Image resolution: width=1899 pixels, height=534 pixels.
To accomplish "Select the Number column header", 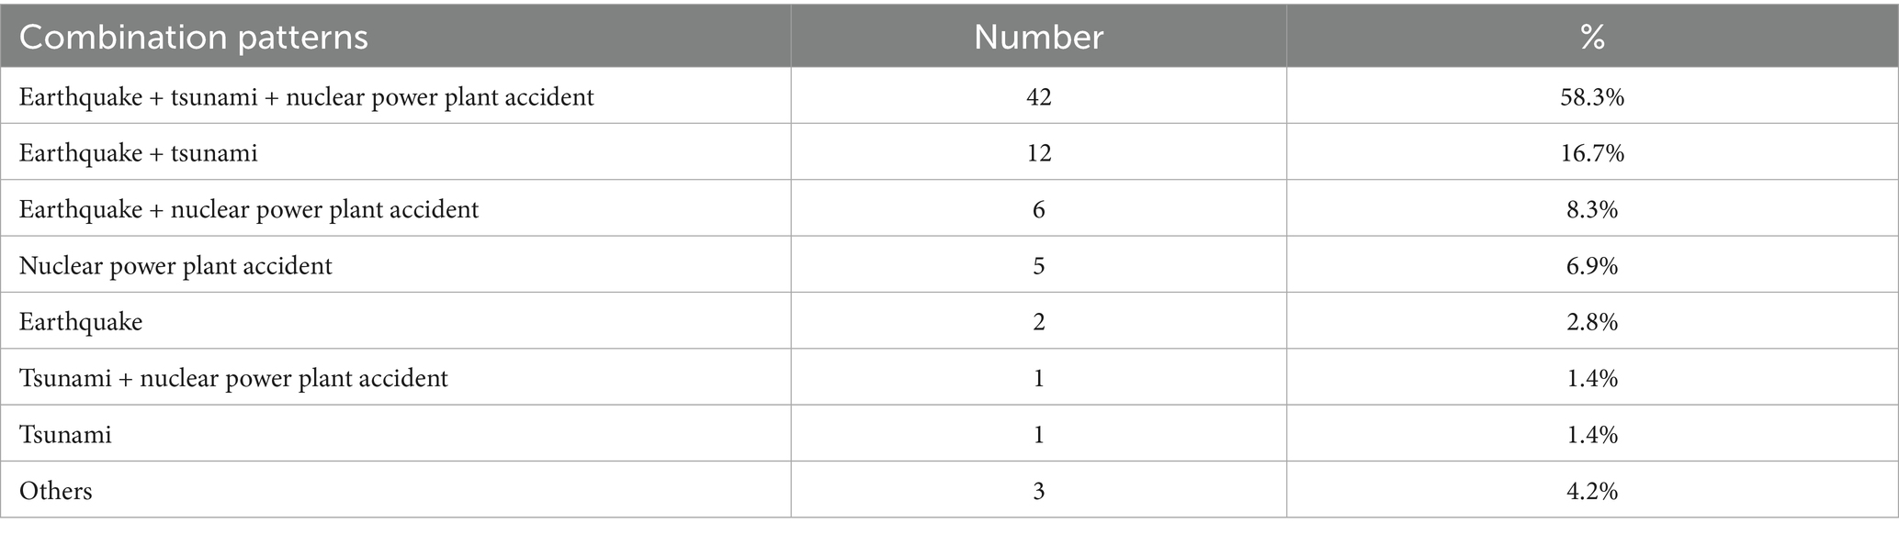I will click(1038, 38).
